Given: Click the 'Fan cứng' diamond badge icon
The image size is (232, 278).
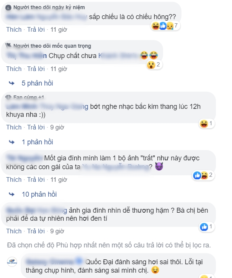Looking at the screenshot, I should point(8,97).
